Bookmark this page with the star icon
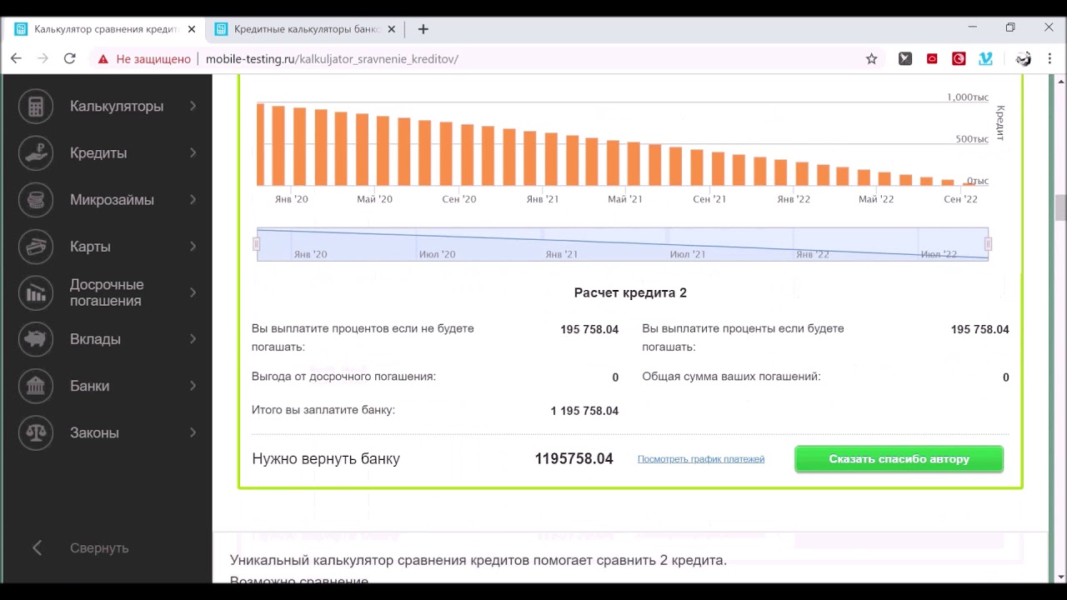This screenshot has height=600, width=1067. (x=871, y=58)
